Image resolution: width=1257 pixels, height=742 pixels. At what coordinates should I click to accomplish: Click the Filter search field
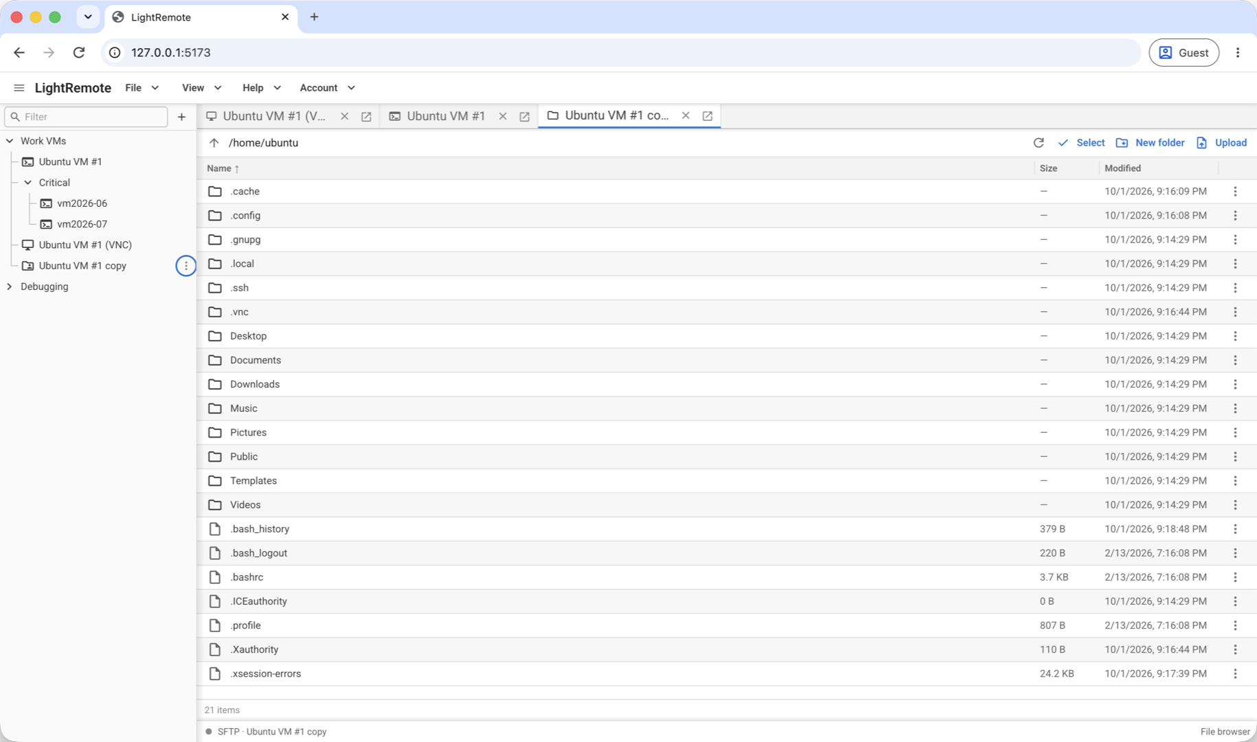click(x=86, y=117)
